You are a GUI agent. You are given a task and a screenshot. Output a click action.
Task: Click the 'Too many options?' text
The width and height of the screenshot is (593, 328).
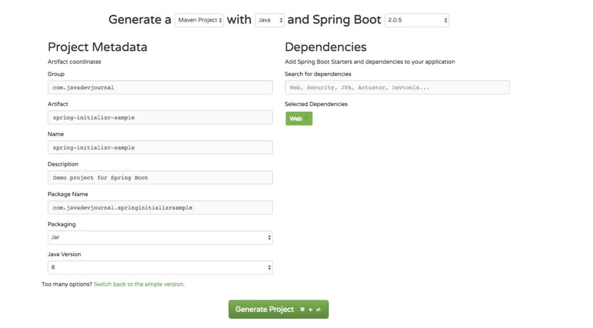coord(67,284)
